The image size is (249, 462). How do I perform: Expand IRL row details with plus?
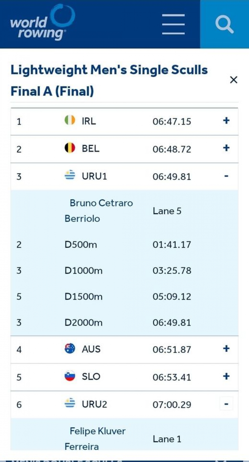226,120
